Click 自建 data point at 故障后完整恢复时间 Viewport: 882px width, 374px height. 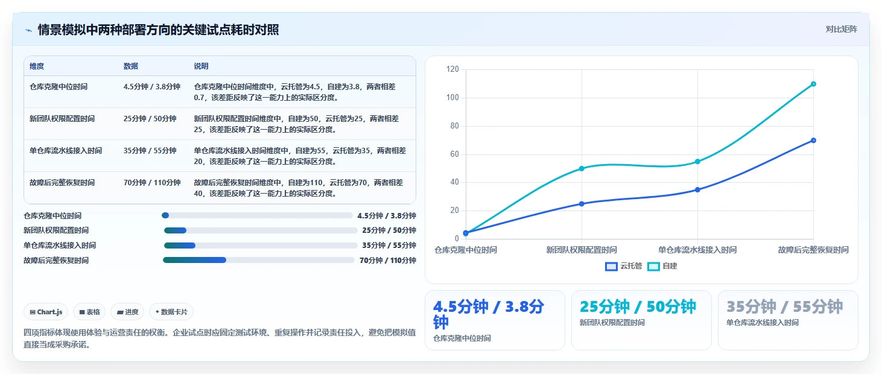[x=813, y=84]
